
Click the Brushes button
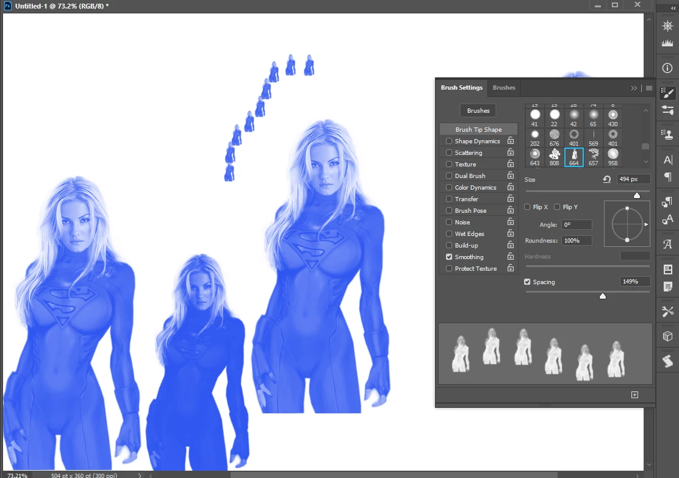pyautogui.click(x=478, y=111)
